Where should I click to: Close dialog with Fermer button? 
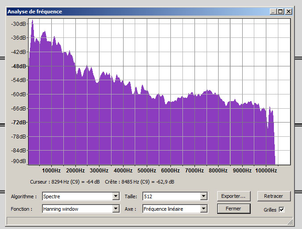[x=234, y=209]
